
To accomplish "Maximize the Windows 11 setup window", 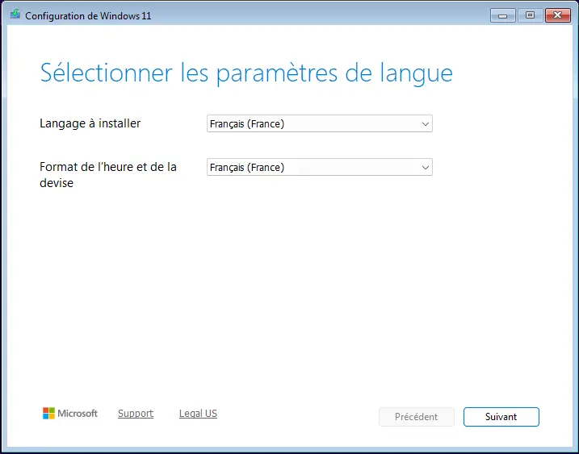I will click(x=530, y=15).
